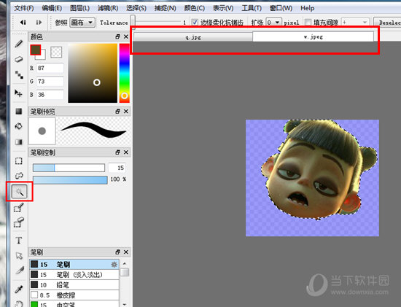The height and width of the screenshot is (307, 401).
Task: Click the Redo arrow icon
Action: pyautogui.click(x=39, y=23)
